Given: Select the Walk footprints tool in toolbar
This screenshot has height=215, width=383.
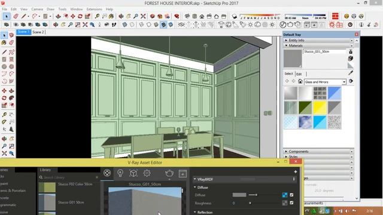Looking at the screenshot, I should 114,24.
